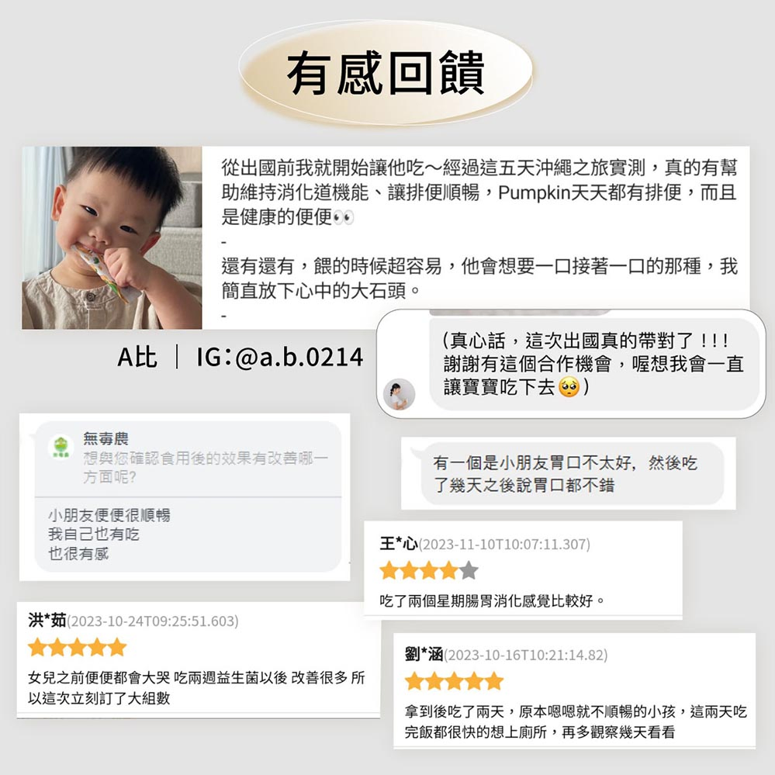Click the woman's profile avatar in chat bubble
775x775 pixels.
[x=399, y=394]
